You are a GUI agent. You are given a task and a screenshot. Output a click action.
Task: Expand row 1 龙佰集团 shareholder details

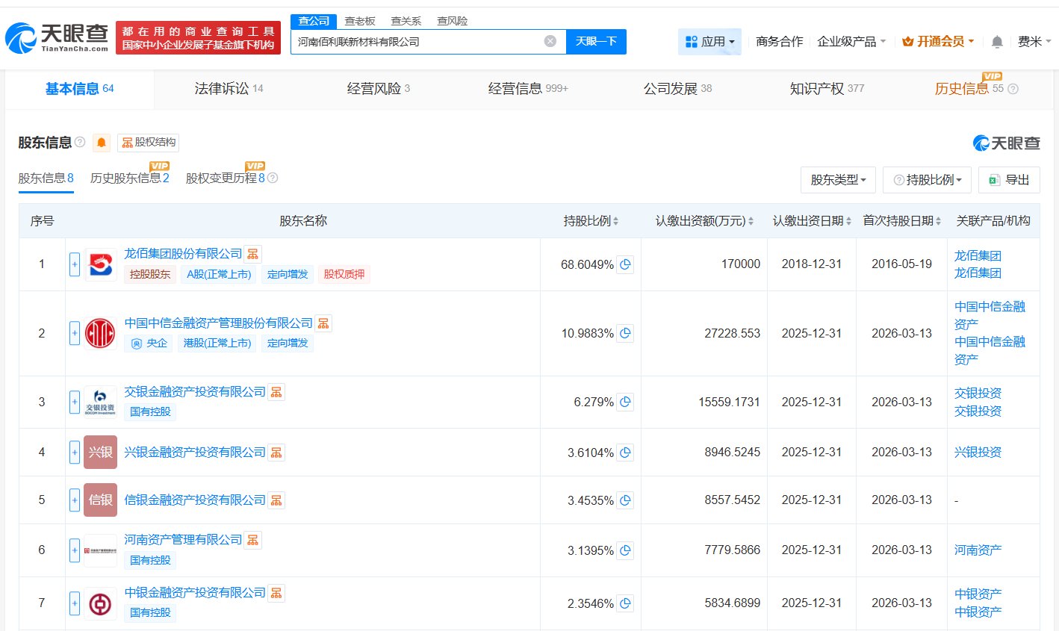tap(75, 264)
